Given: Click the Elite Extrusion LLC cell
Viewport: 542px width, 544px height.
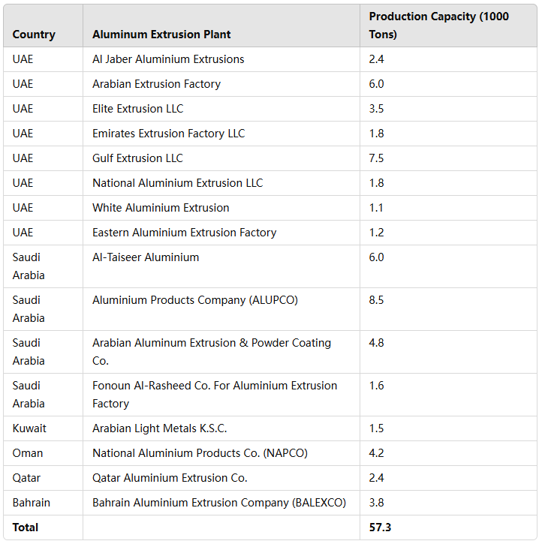Looking at the screenshot, I should [137, 109].
